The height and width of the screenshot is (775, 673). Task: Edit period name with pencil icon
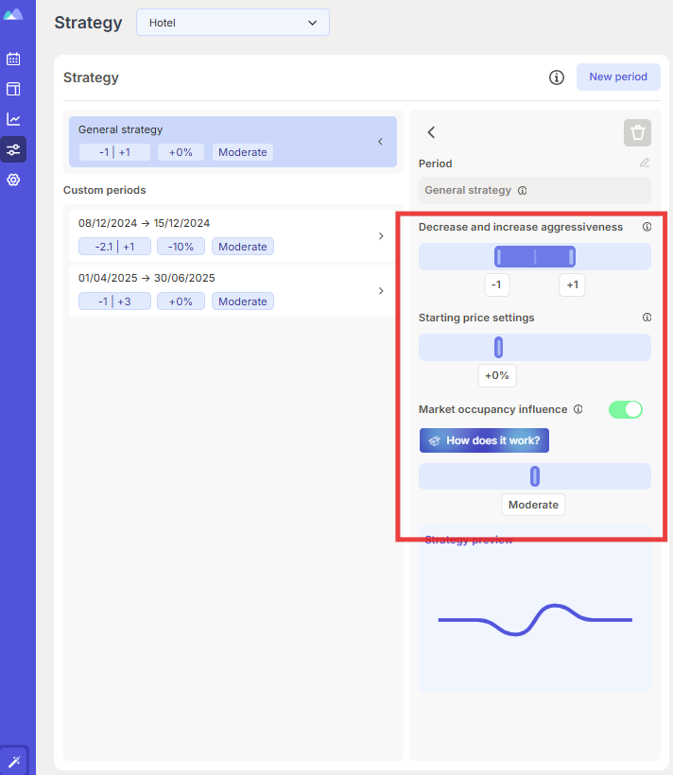coord(645,163)
